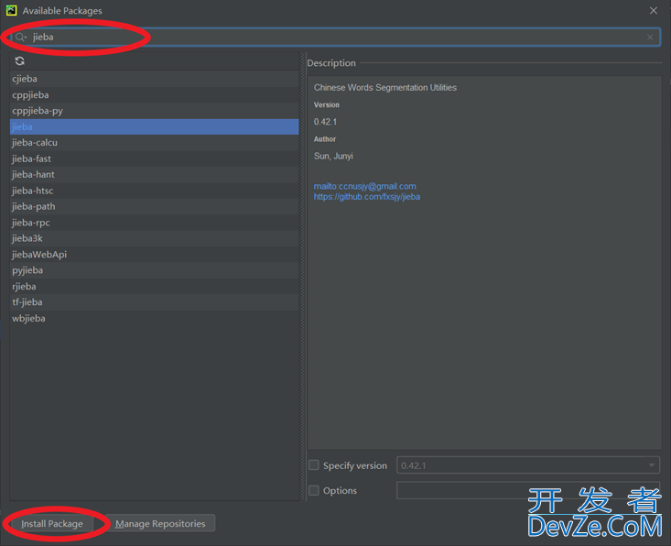Enable the Specify version checkbox
Viewport: 671px width, 546px height.
[x=314, y=465]
